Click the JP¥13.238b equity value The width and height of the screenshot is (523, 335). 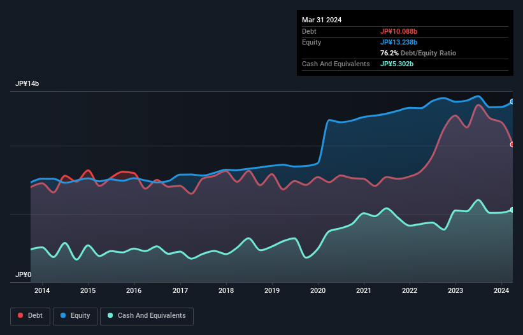pyautogui.click(x=399, y=42)
